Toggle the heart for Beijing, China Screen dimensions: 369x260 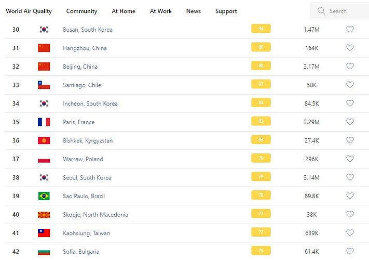(350, 67)
